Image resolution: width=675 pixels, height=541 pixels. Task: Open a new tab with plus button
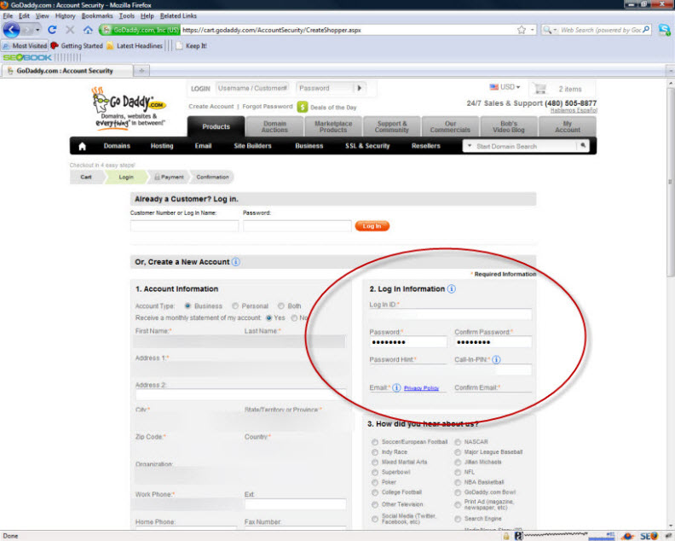pos(141,71)
